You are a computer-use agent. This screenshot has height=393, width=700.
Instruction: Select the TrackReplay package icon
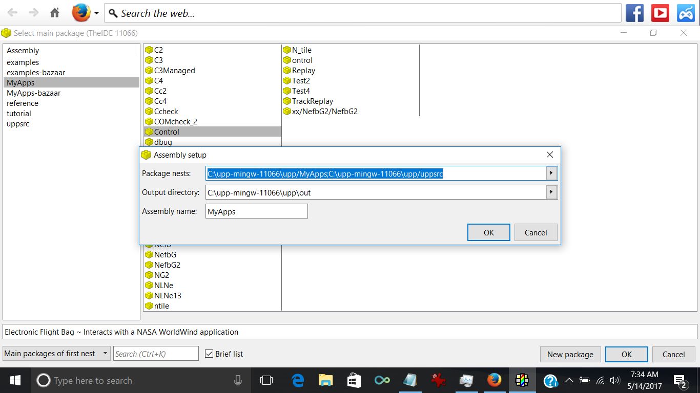pos(287,101)
